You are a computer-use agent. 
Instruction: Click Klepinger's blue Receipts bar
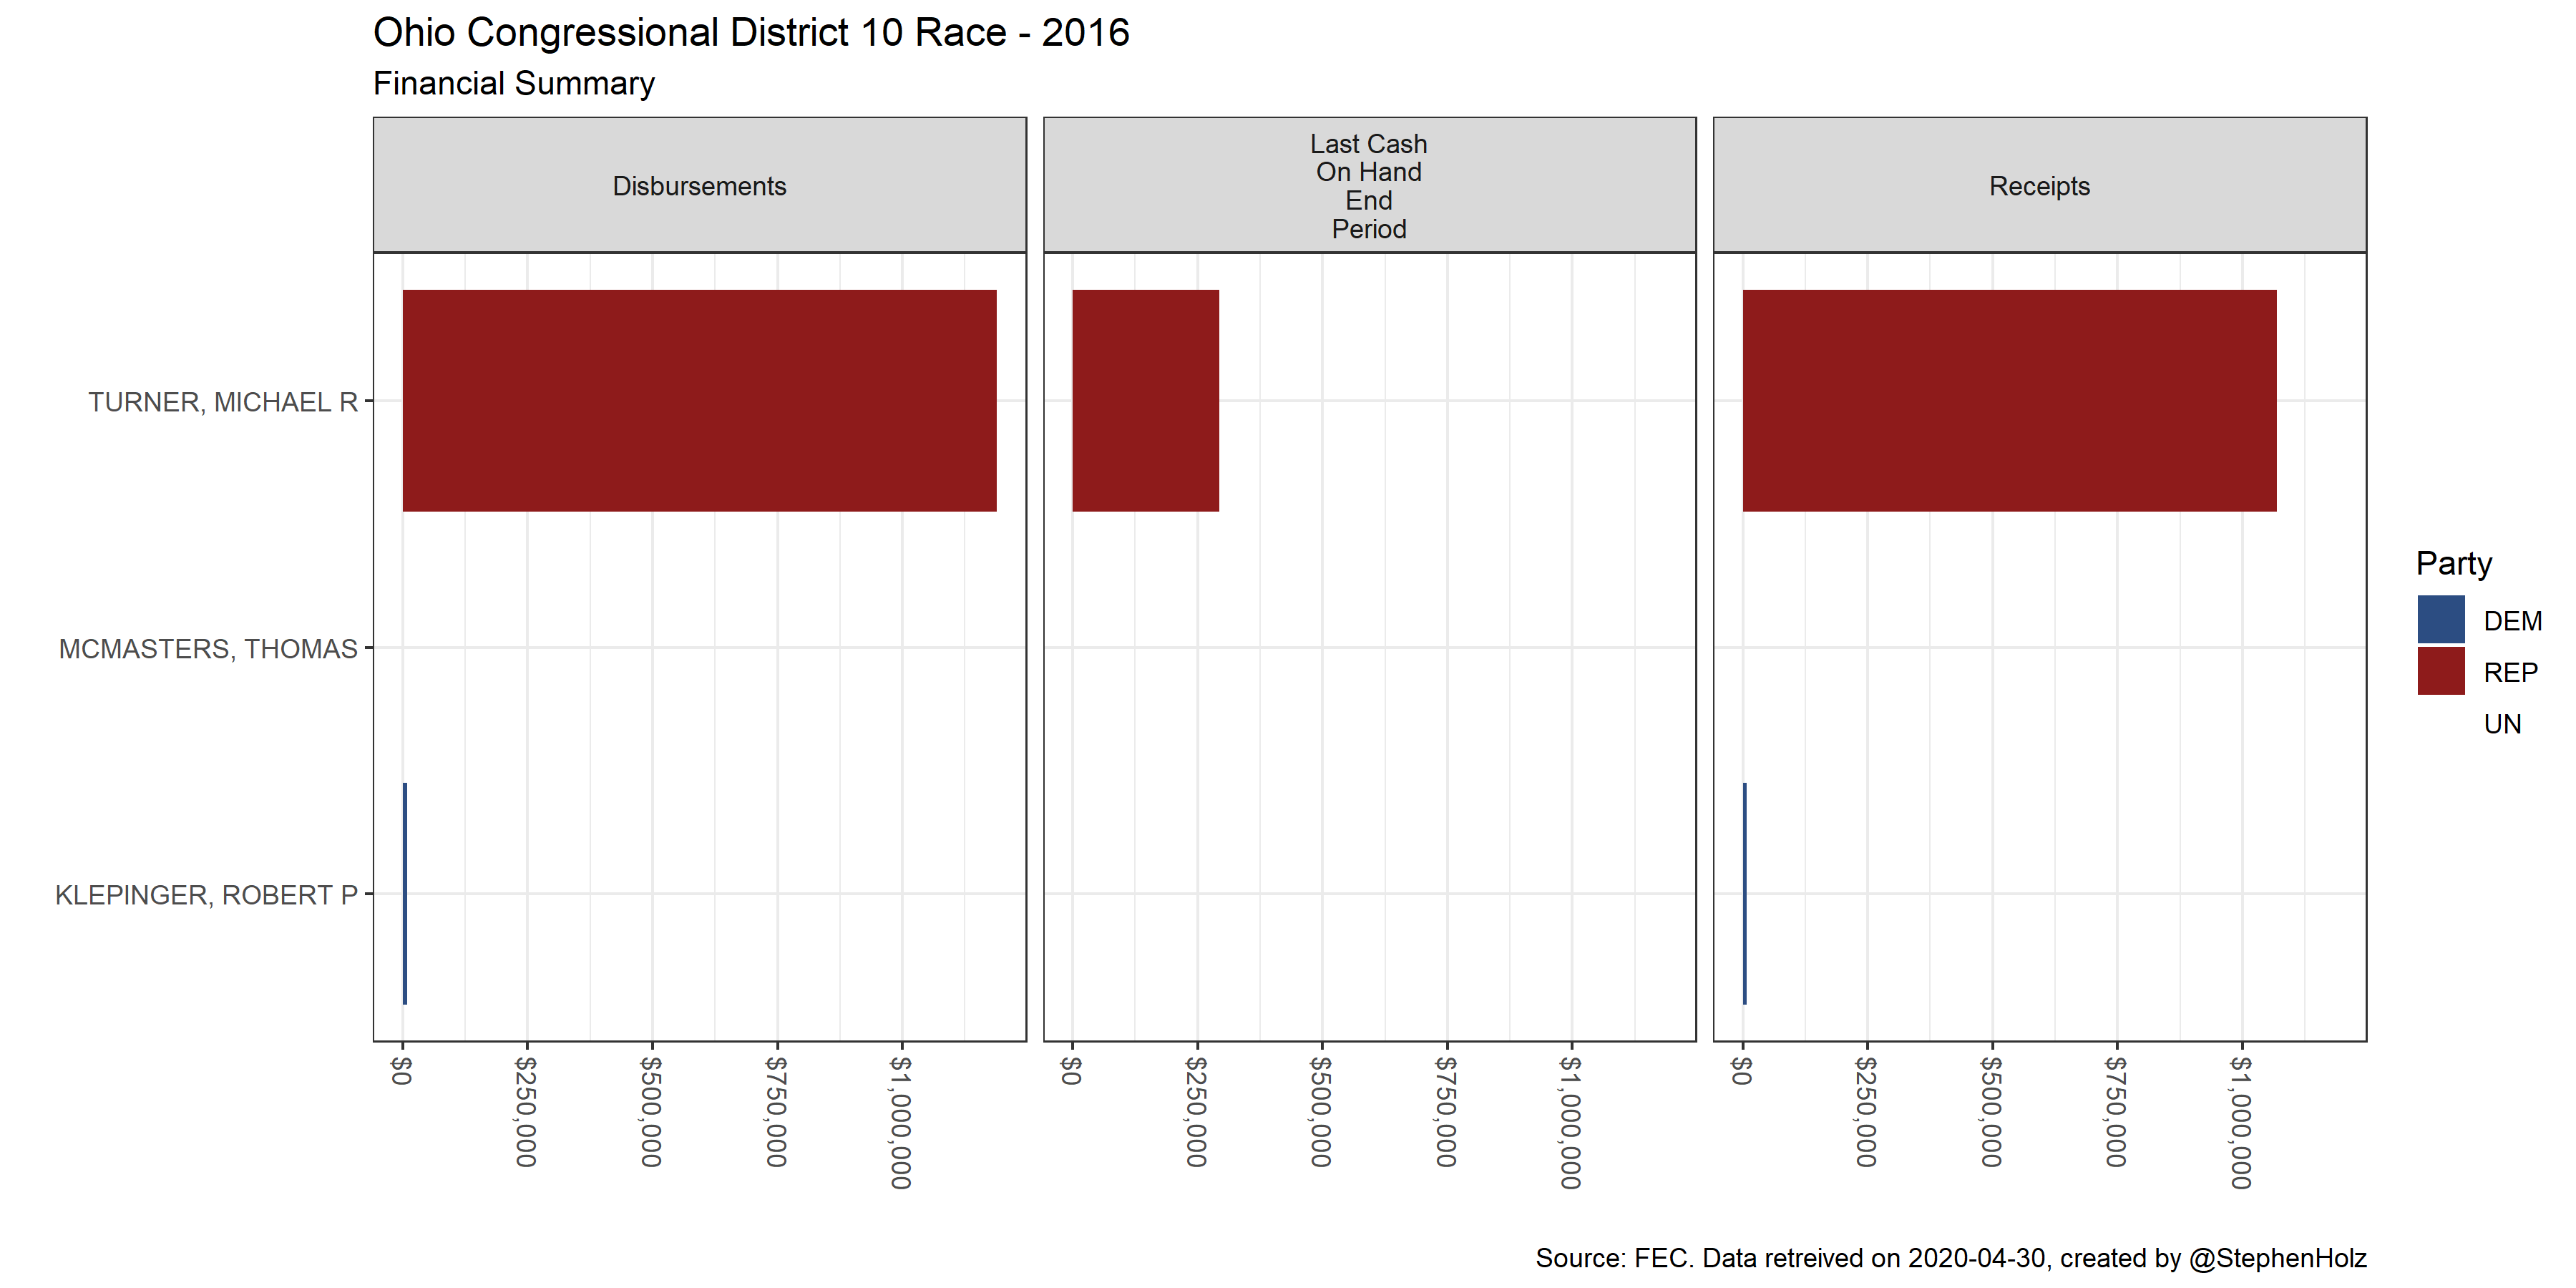(1744, 893)
